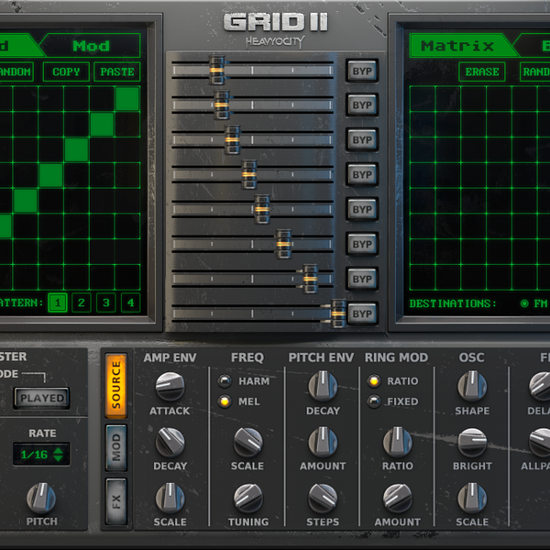Select pattern 1
This screenshot has width=550, height=550.
[x=58, y=302]
